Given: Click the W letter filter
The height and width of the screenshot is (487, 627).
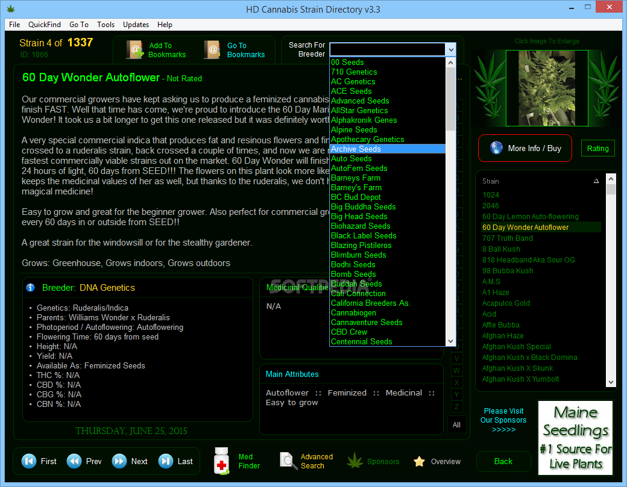Looking at the screenshot, I should [456, 370].
